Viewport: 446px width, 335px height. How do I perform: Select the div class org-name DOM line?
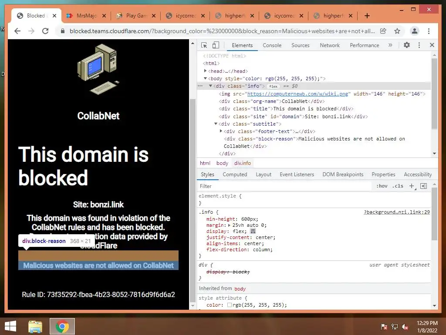[272, 101]
